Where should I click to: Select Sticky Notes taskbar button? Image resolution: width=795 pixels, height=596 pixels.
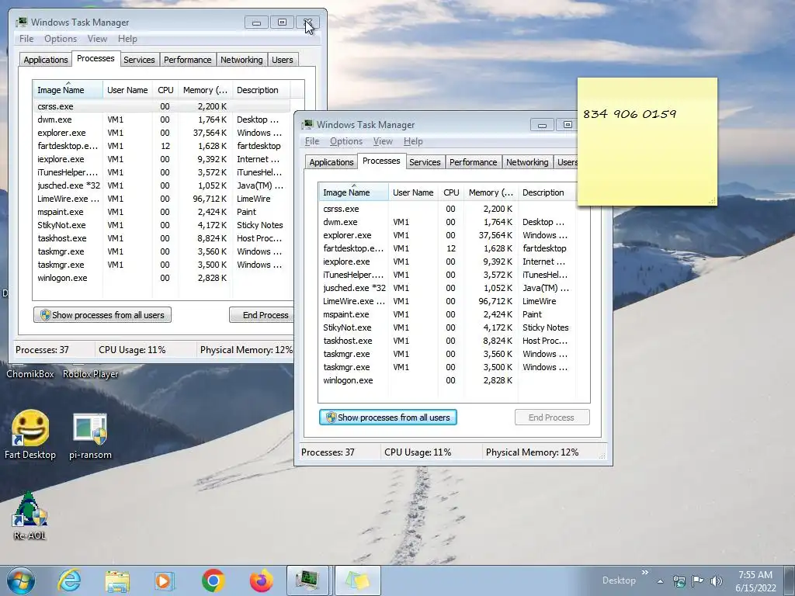[357, 580]
